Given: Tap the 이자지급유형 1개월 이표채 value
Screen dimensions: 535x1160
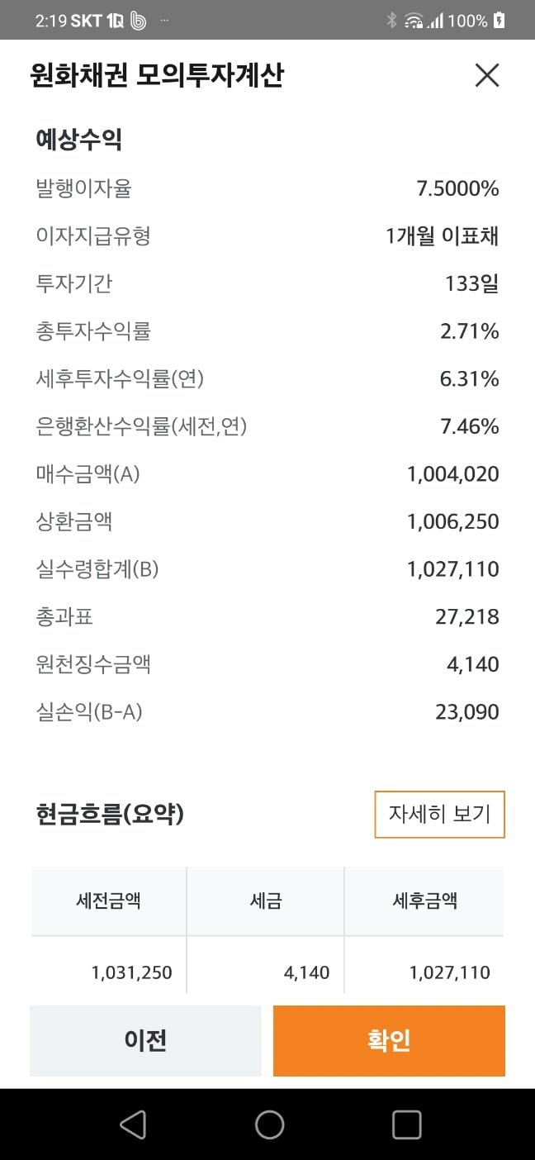Looking at the screenshot, I should tap(443, 237).
